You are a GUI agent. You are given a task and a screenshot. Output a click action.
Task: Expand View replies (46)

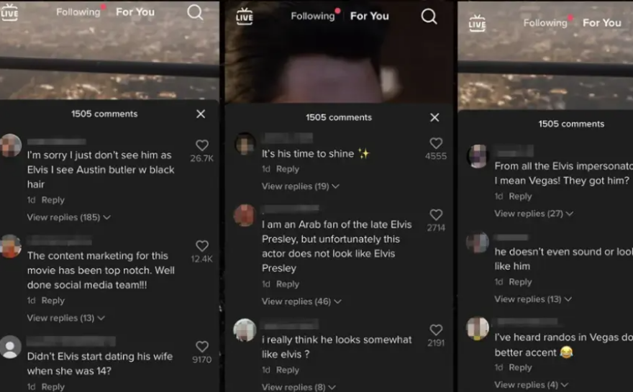click(301, 301)
